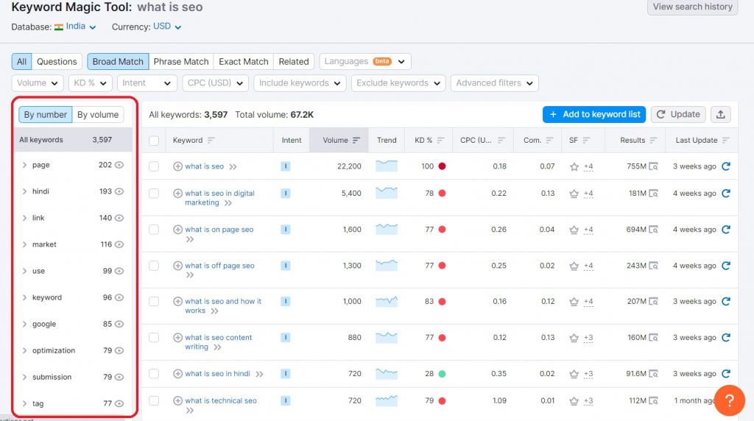Open the Include keywords dropdown

point(300,83)
